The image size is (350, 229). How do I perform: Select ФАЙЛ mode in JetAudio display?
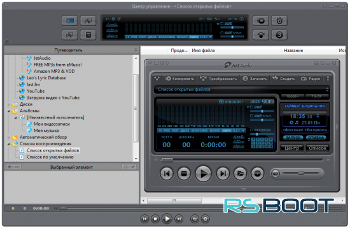point(268,101)
